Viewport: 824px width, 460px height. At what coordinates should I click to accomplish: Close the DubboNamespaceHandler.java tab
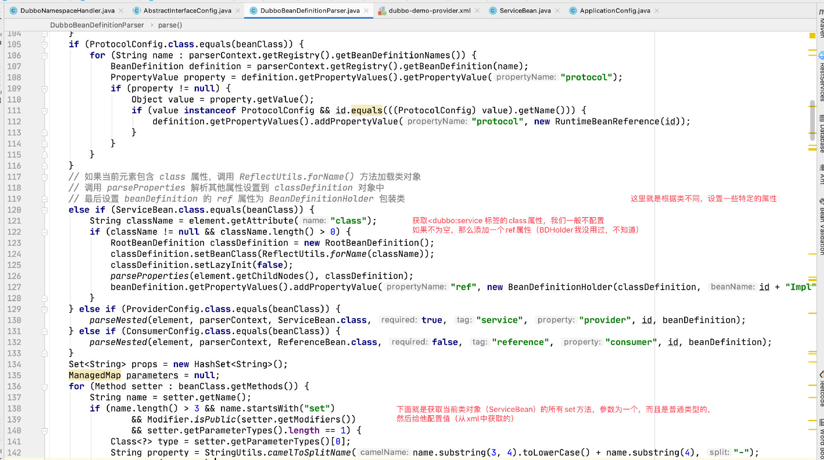coord(121,11)
